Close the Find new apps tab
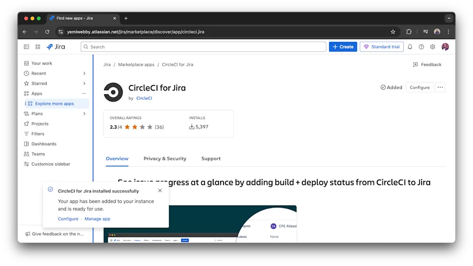Image resolution: width=473 pixels, height=266 pixels. point(115,18)
